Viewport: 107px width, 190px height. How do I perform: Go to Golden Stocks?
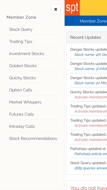click(32, 66)
